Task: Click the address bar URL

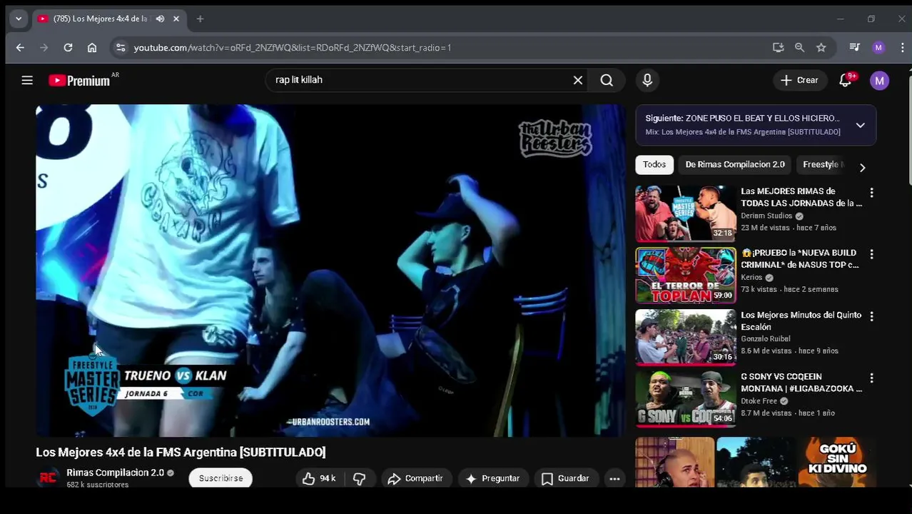Action: [292, 48]
